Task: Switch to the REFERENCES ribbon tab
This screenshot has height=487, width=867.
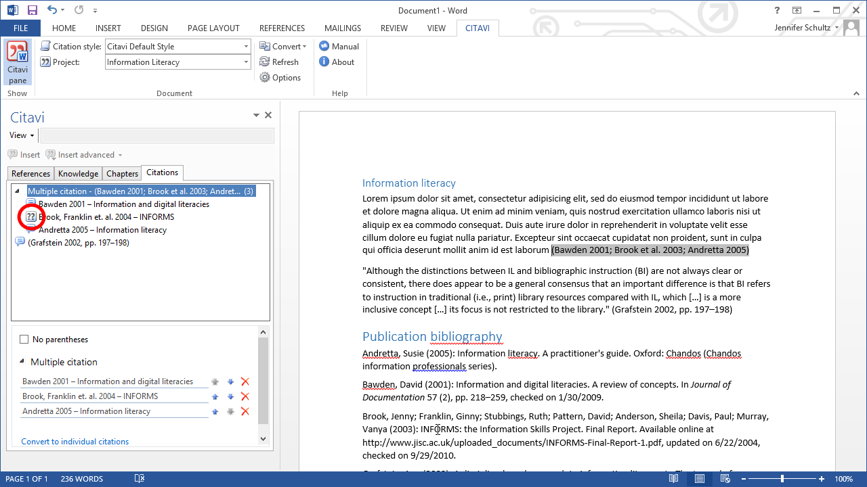Action: (282, 28)
